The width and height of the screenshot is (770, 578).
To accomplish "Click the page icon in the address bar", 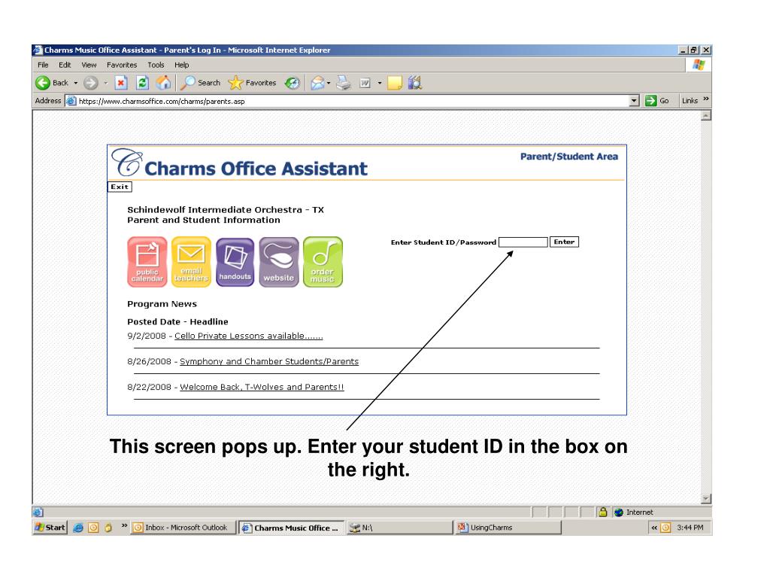I will coord(71,101).
